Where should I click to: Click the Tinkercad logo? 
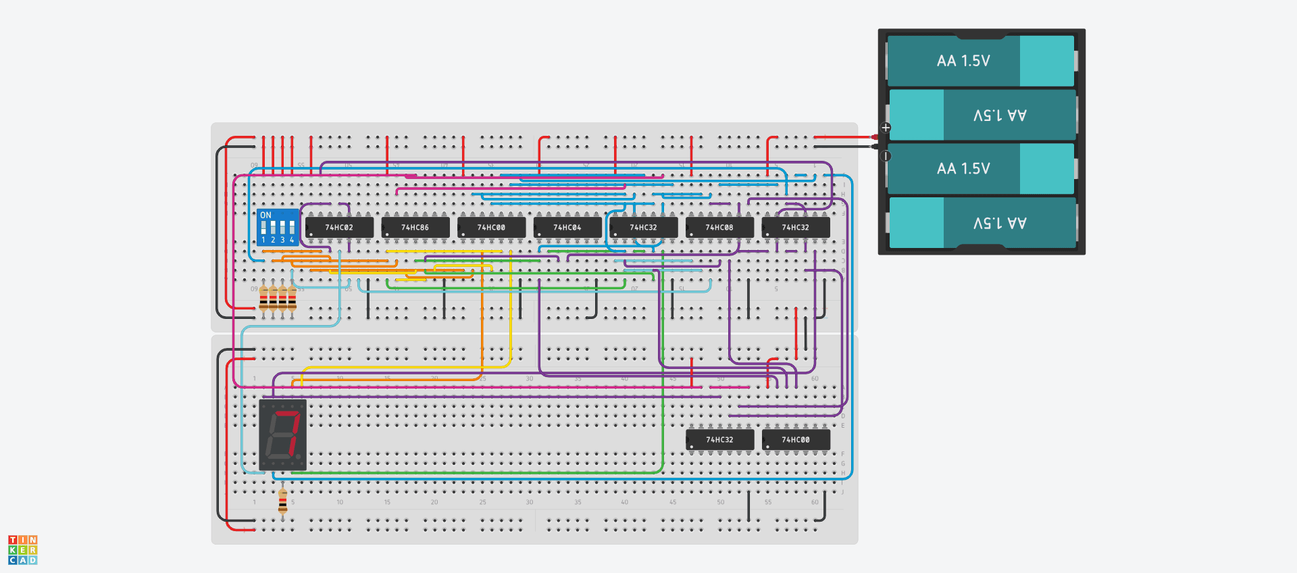click(23, 550)
